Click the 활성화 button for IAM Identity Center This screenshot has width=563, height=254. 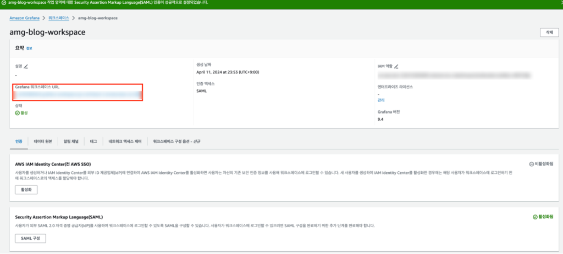point(26,190)
